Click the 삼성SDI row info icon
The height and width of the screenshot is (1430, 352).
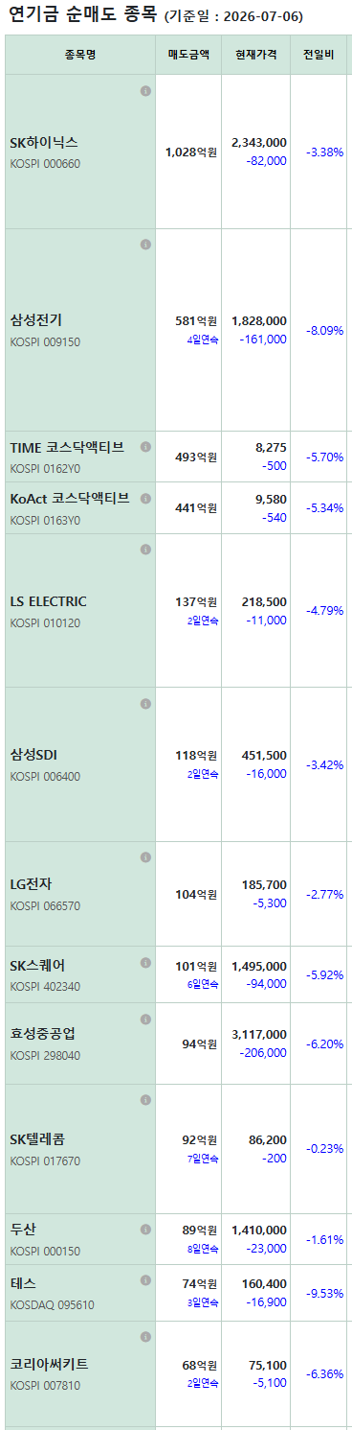coord(145,703)
